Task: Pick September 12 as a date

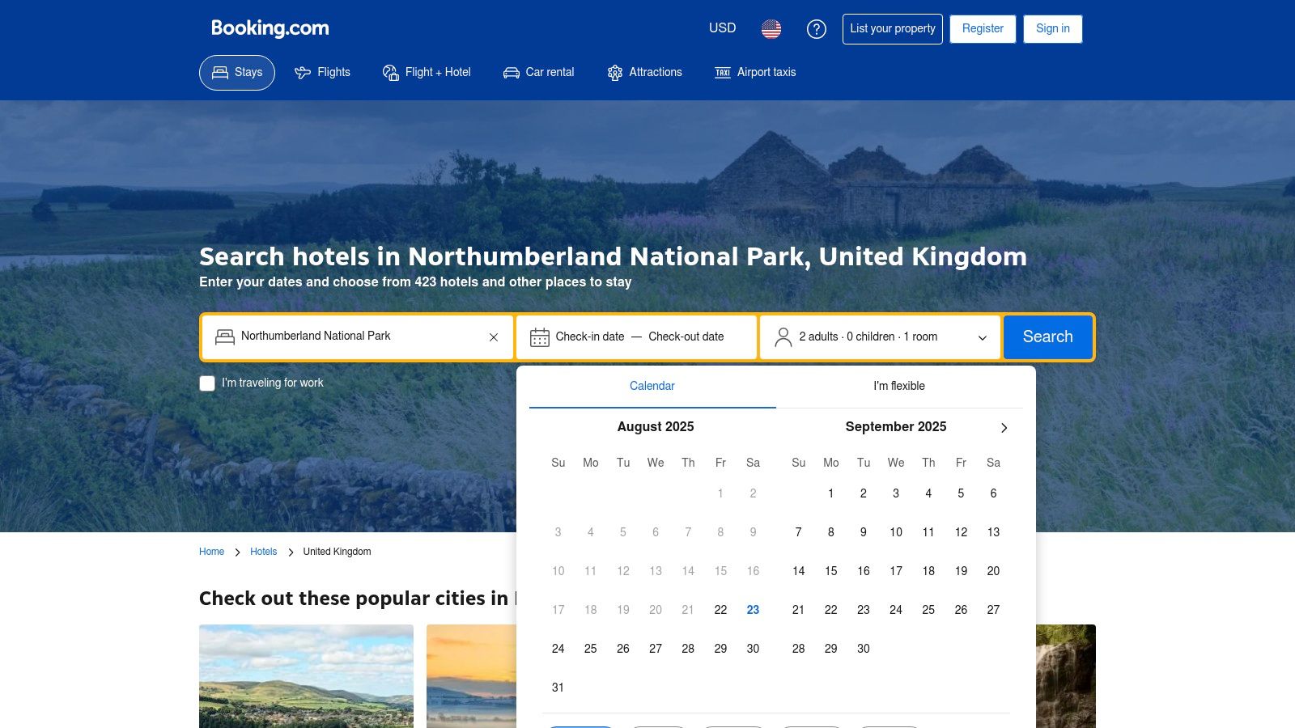Action: (961, 532)
